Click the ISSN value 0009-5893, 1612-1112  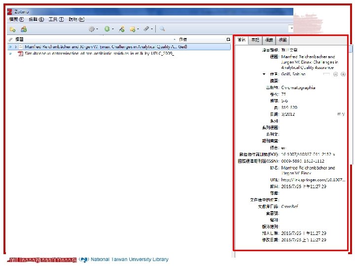click(303, 161)
